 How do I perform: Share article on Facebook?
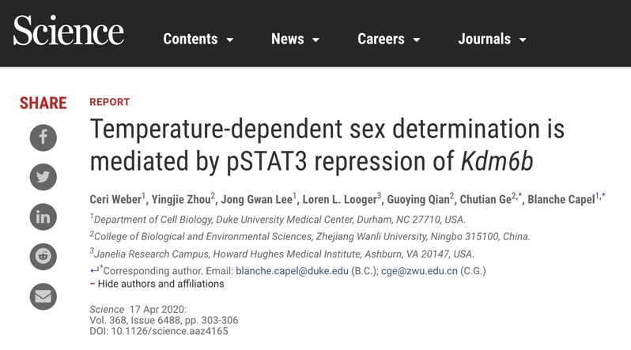43,137
